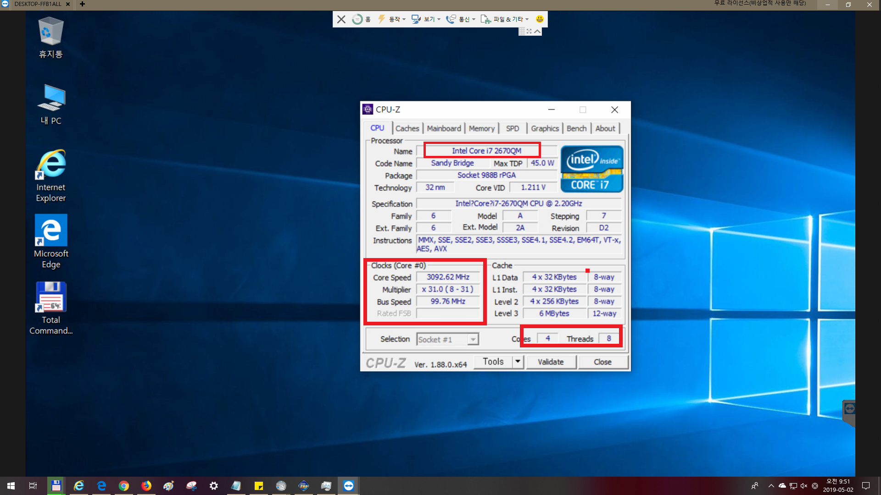Launch Firefox from the taskbar
Viewport: 881px width, 495px height.
[x=146, y=486]
